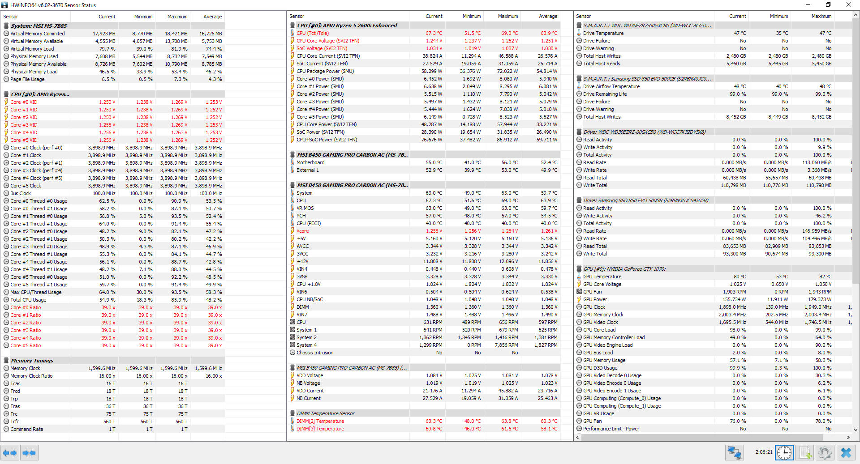
Task: Click the thermometer icon beside Motherboard
Action: [x=292, y=162]
